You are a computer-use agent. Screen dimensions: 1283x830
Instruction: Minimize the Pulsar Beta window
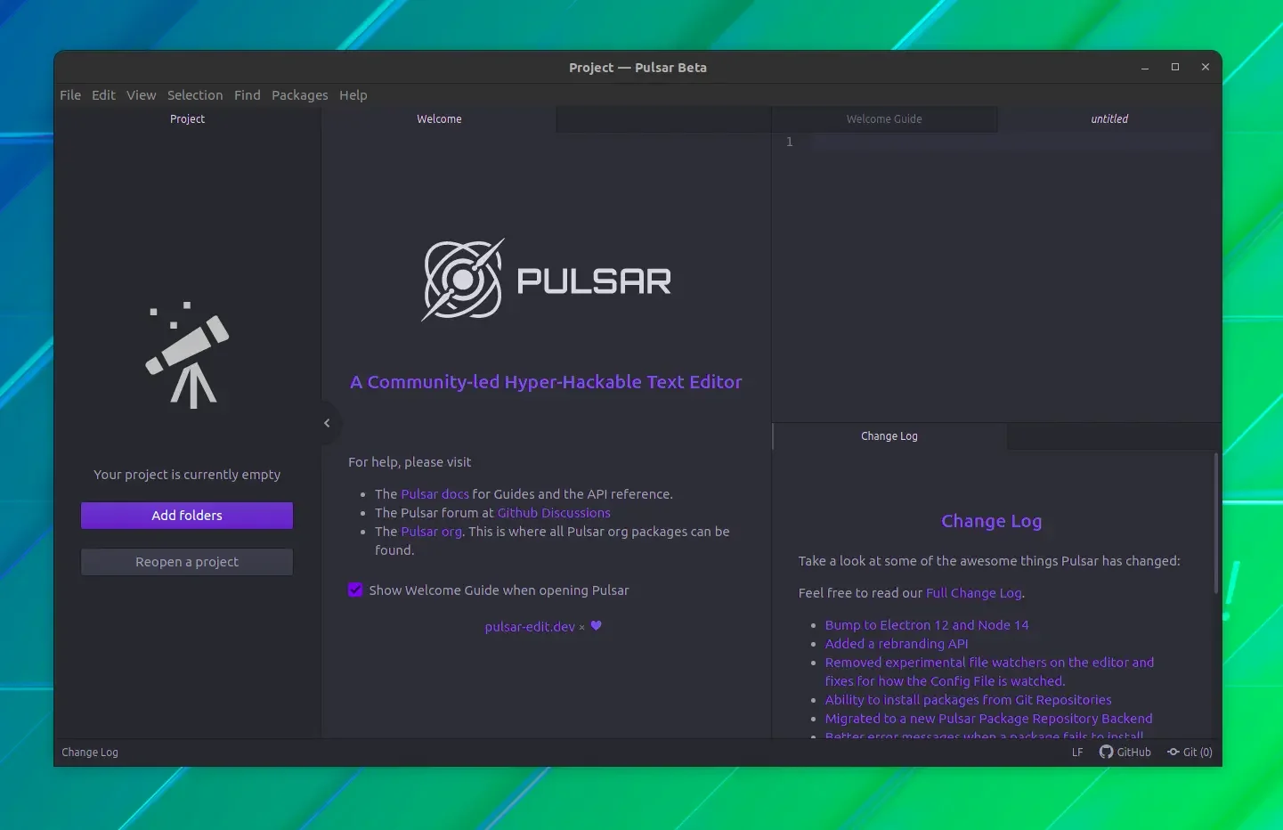pos(1145,68)
